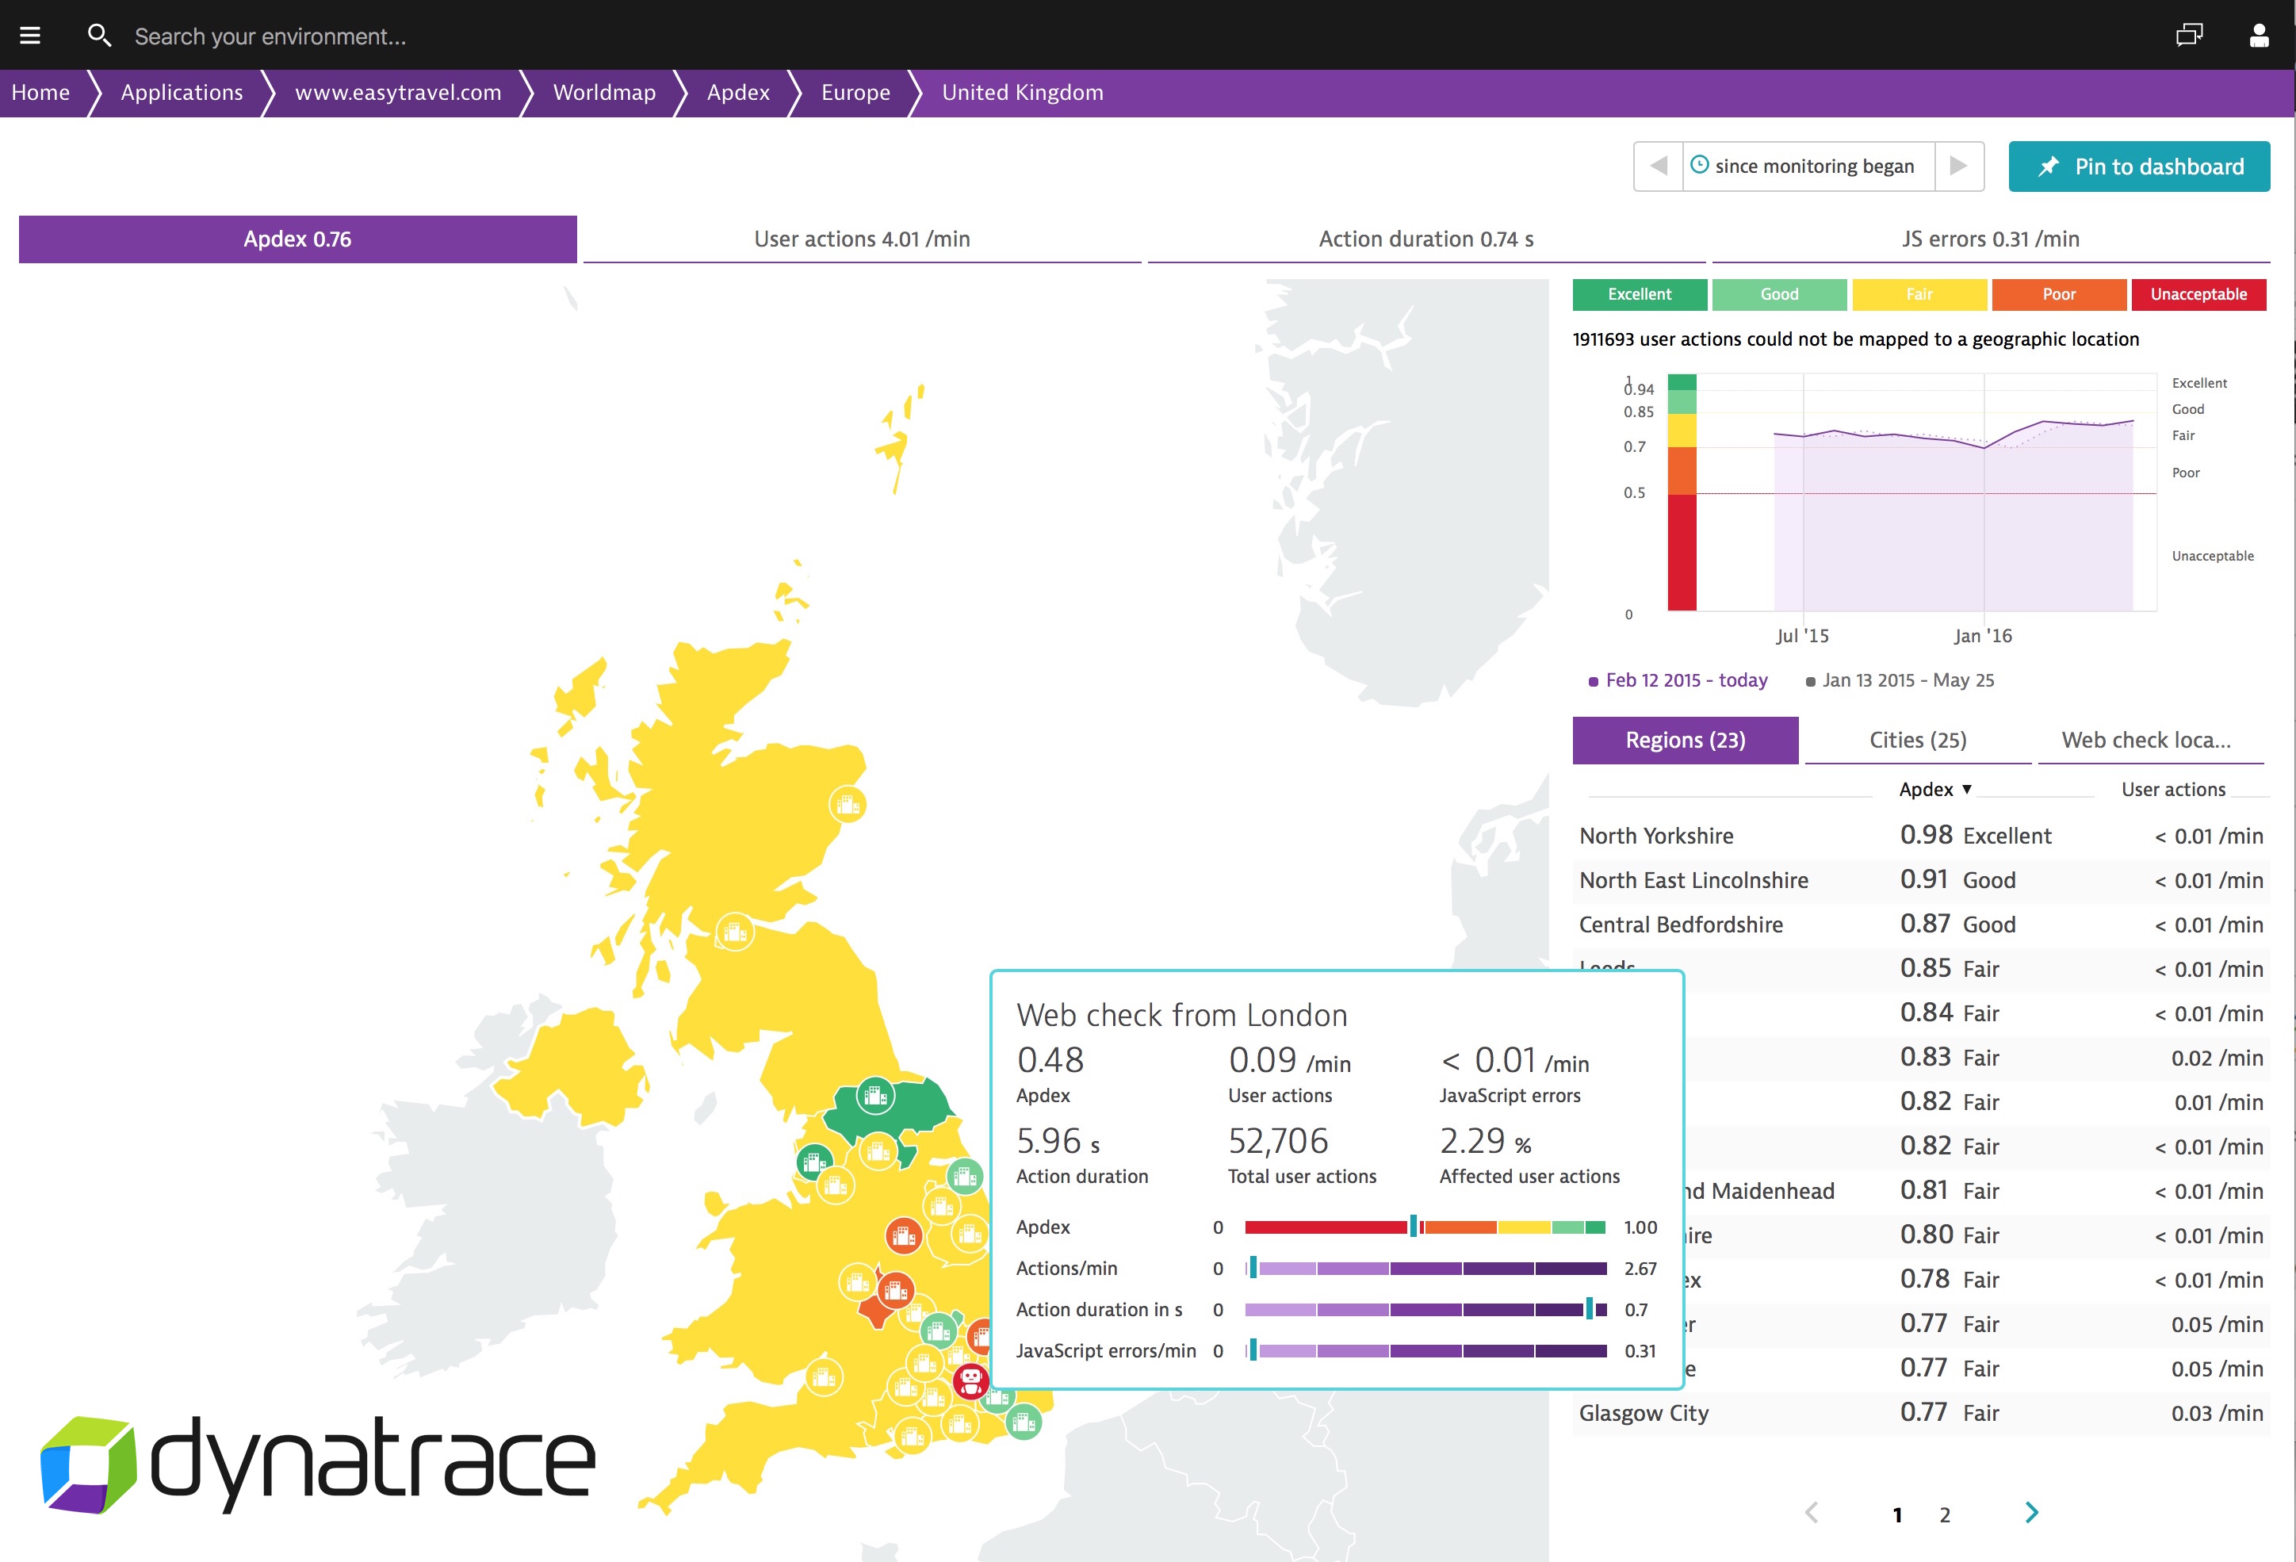Go to previous timeframe arrow
Screen dimensions: 2296x1562
[1659, 166]
